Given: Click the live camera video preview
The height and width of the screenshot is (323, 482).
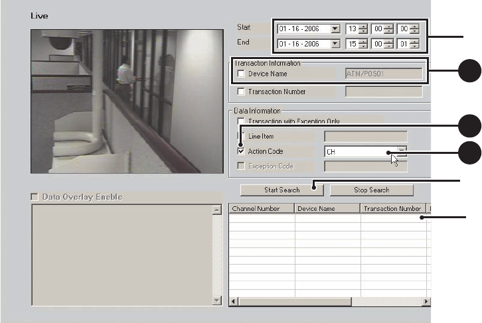Looking at the screenshot, I should [127, 101].
